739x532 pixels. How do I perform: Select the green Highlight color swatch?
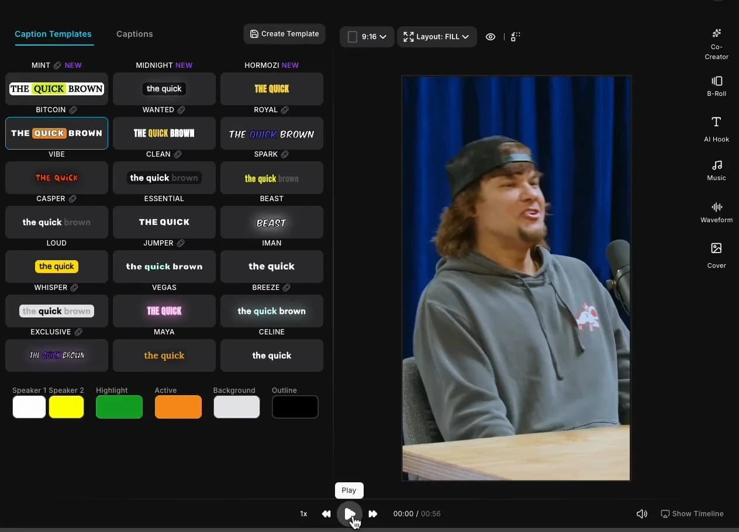(x=119, y=407)
